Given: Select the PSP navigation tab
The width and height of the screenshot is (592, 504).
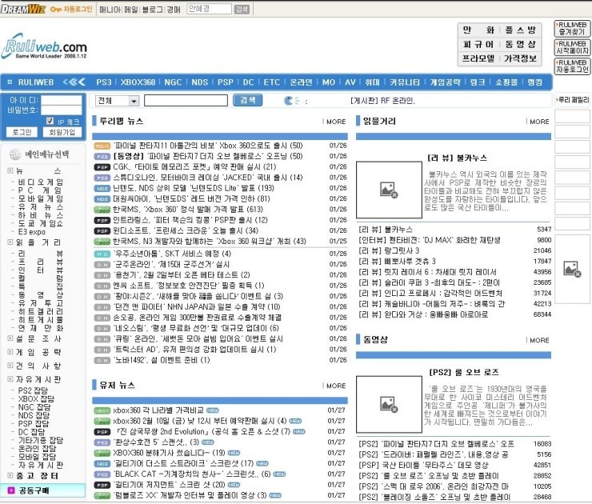Looking at the screenshot, I should click(226, 82).
